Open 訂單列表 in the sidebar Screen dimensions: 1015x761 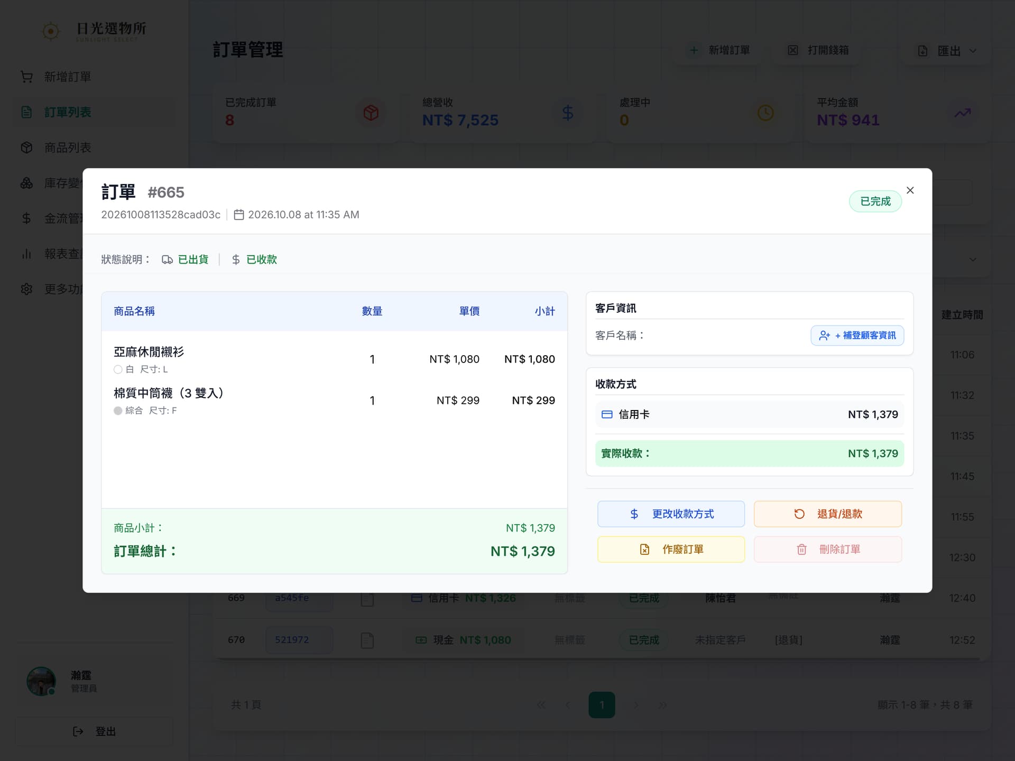coord(94,112)
